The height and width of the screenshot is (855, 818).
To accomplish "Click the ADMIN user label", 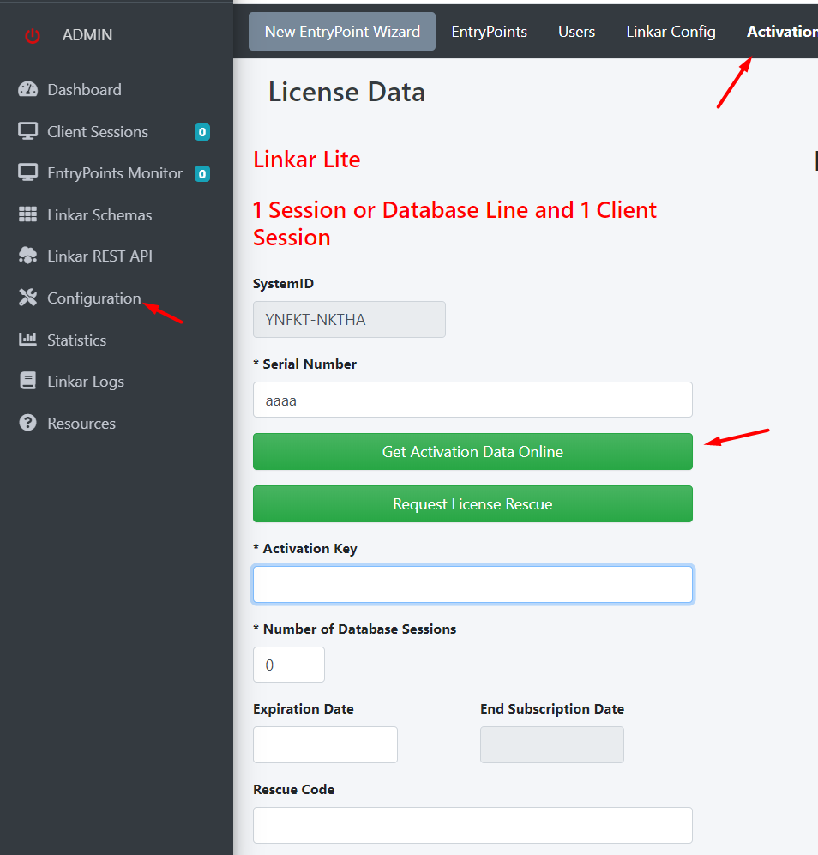I will coord(87,35).
